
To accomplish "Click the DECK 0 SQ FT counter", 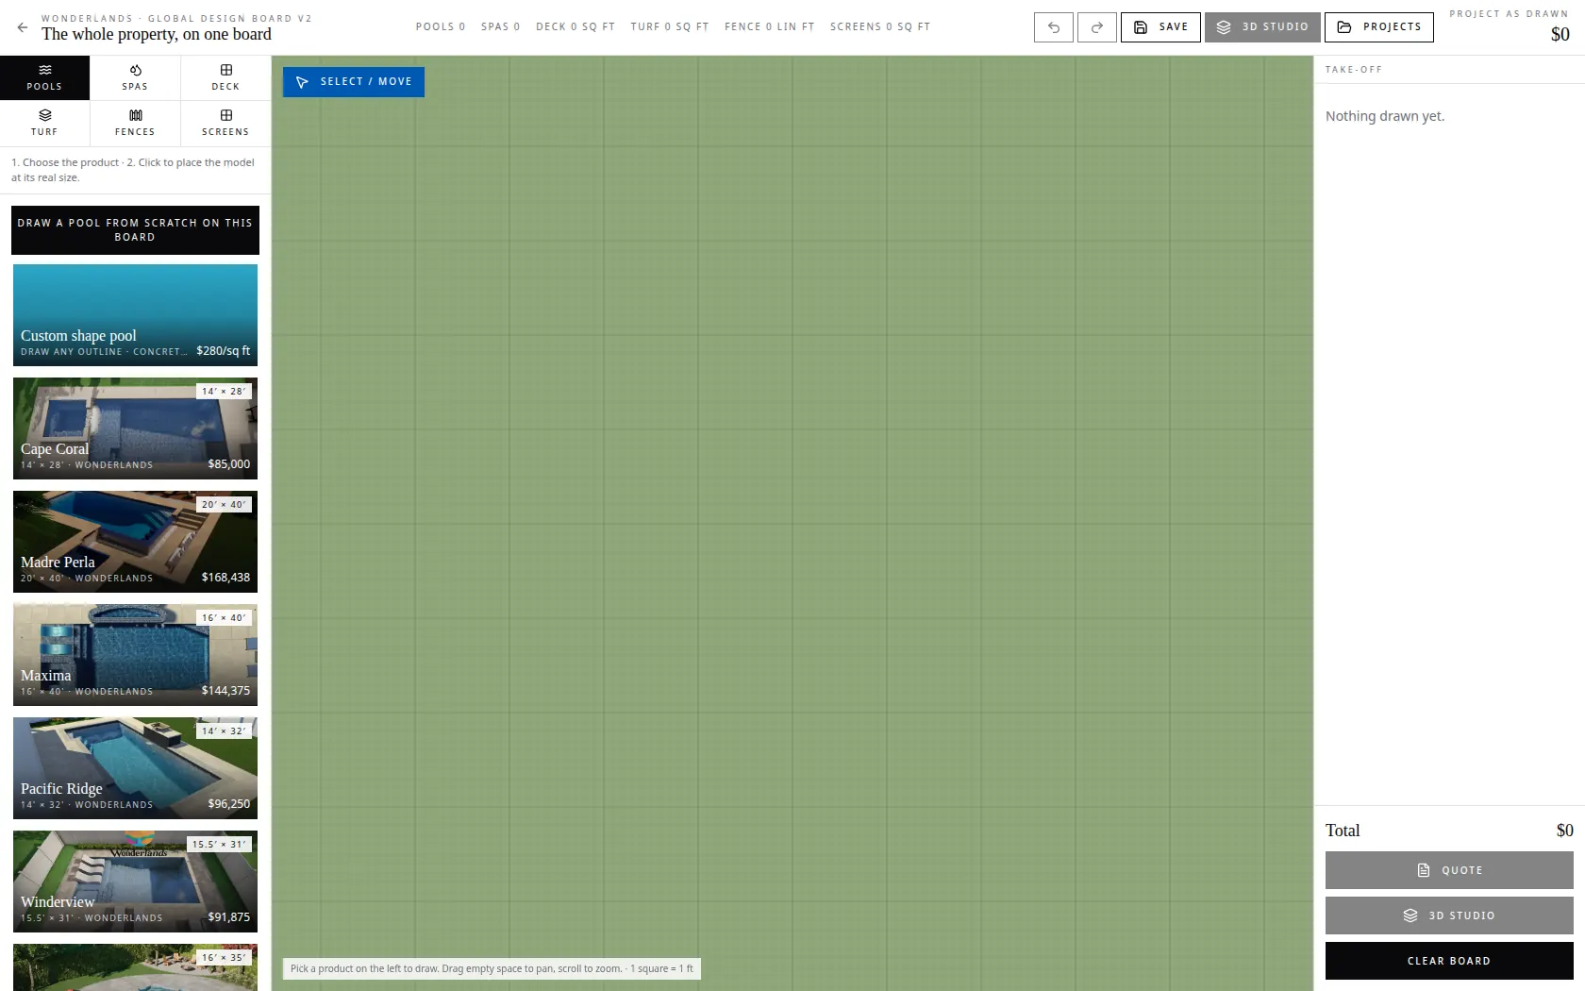I will click(576, 27).
